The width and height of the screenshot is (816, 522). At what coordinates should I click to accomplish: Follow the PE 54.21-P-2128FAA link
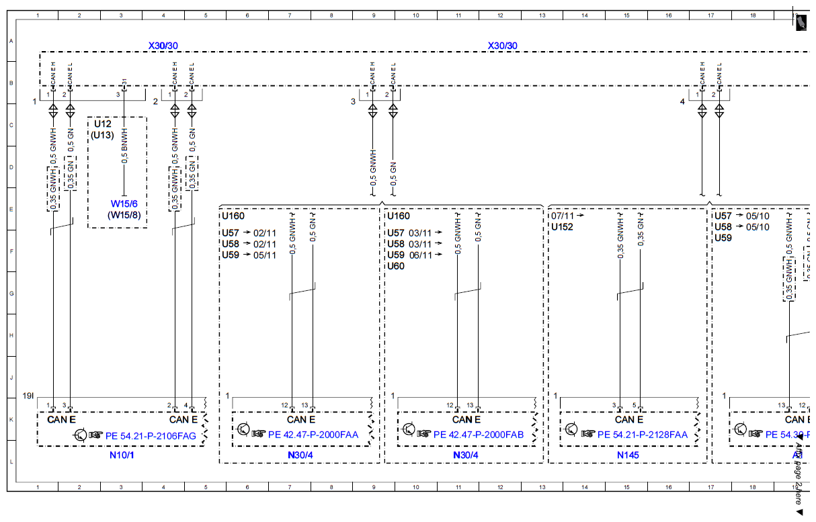click(643, 435)
